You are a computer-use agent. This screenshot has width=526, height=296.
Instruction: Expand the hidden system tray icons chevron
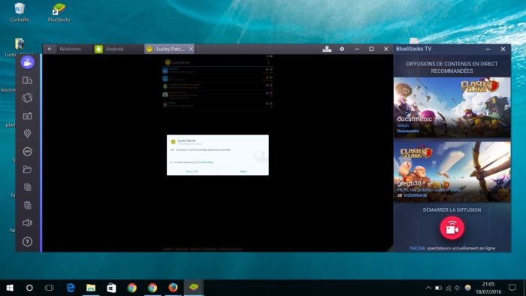pos(428,288)
